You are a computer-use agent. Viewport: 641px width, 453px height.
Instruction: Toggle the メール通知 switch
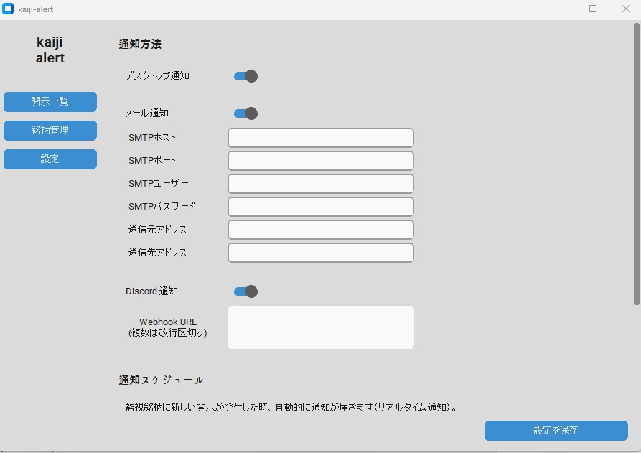tap(245, 113)
